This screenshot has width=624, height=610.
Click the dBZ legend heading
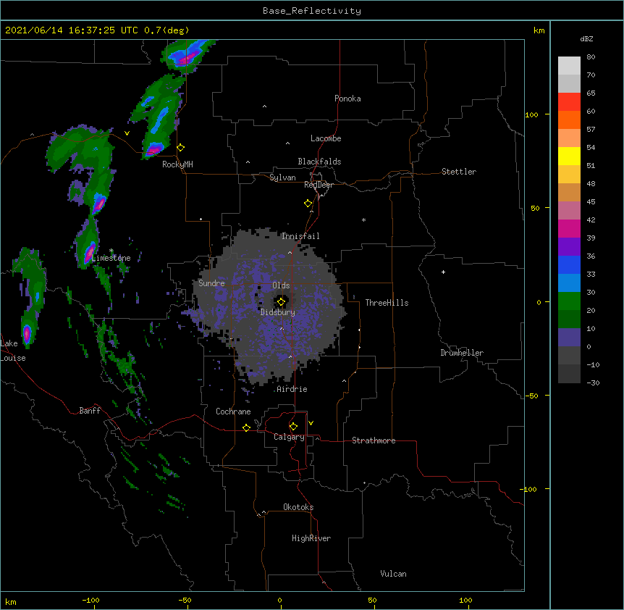586,39
